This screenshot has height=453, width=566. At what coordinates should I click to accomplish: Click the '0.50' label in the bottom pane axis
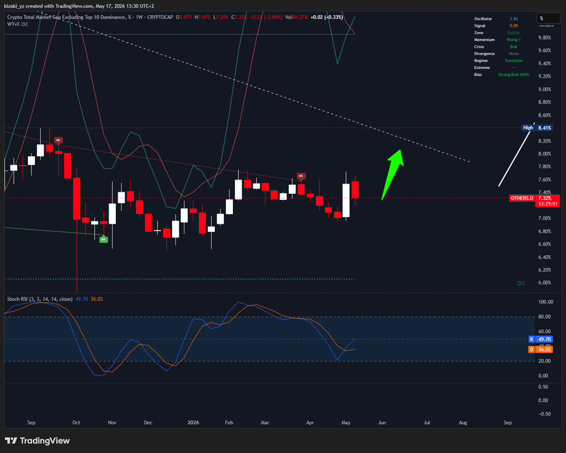(543, 387)
